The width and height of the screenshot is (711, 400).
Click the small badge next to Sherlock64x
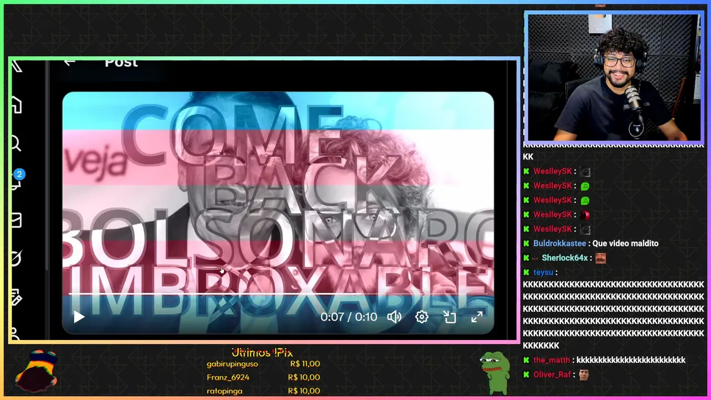(x=535, y=258)
